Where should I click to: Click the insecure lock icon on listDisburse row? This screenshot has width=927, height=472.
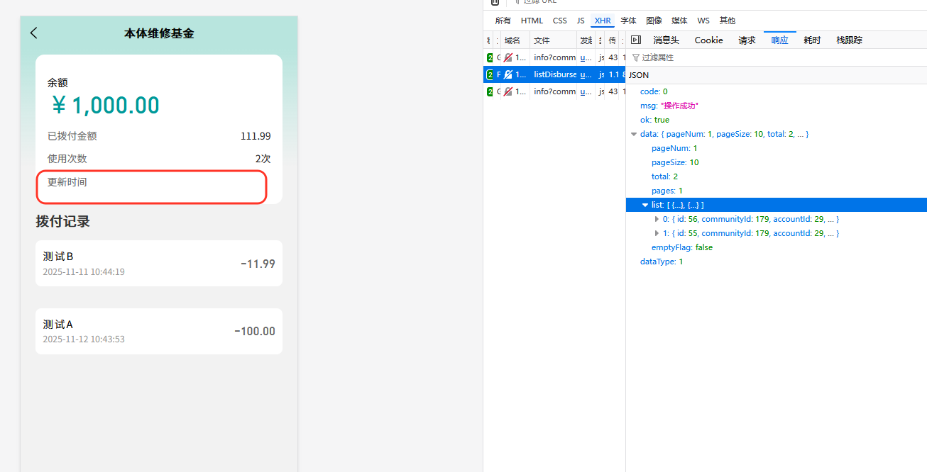[508, 74]
